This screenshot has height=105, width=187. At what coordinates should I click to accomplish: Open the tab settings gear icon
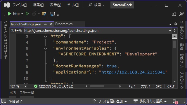tap(175, 24)
